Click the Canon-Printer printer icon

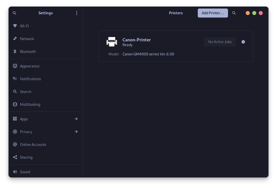pyautogui.click(x=112, y=42)
